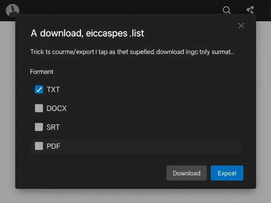Click the description sentence below title
This screenshot has height=203, width=271.
pos(132,52)
